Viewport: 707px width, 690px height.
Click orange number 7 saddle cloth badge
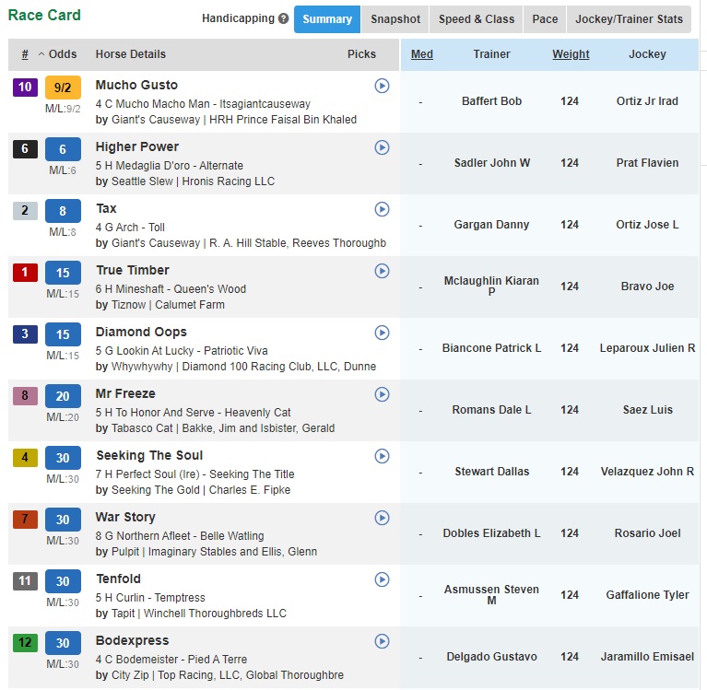tap(25, 520)
